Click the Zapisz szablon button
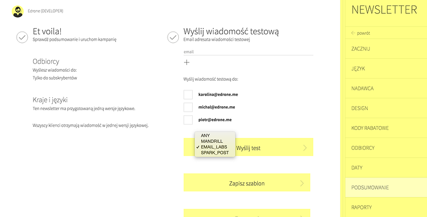Screen dimensions: 427x217 pos(247,183)
